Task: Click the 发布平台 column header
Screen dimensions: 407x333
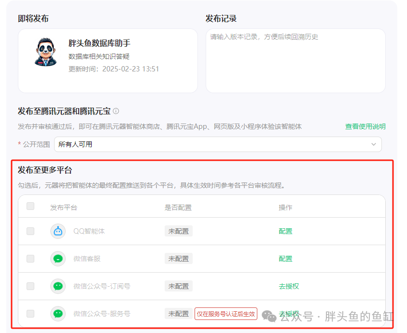Action: tap(64, 208)
